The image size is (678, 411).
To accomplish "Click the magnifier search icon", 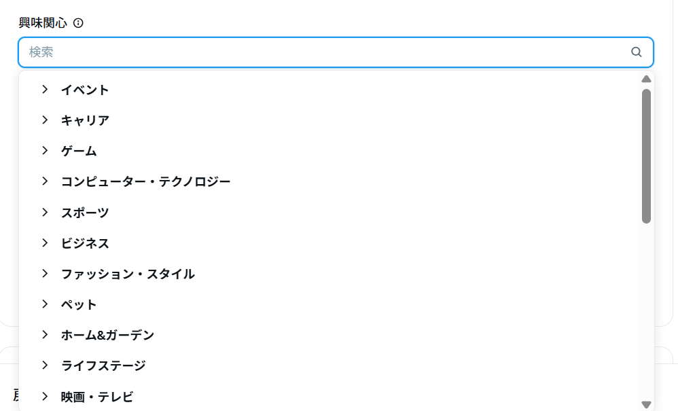I will 637,52.
